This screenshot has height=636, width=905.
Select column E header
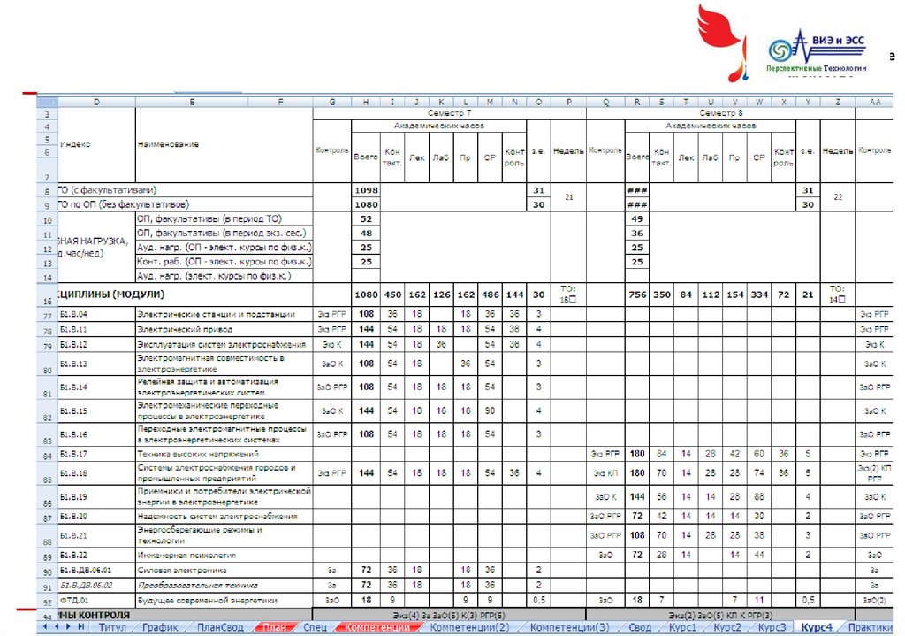[x=192, y=103]
